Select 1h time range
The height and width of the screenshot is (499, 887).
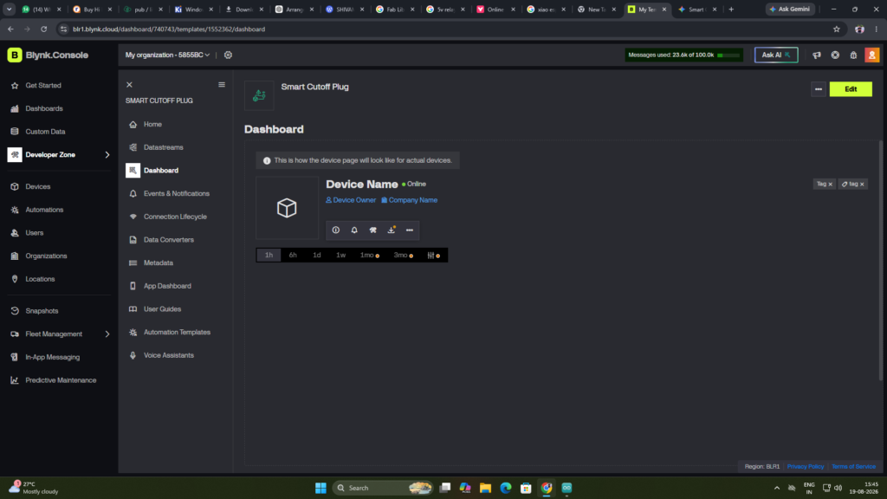tap(269, 256)
